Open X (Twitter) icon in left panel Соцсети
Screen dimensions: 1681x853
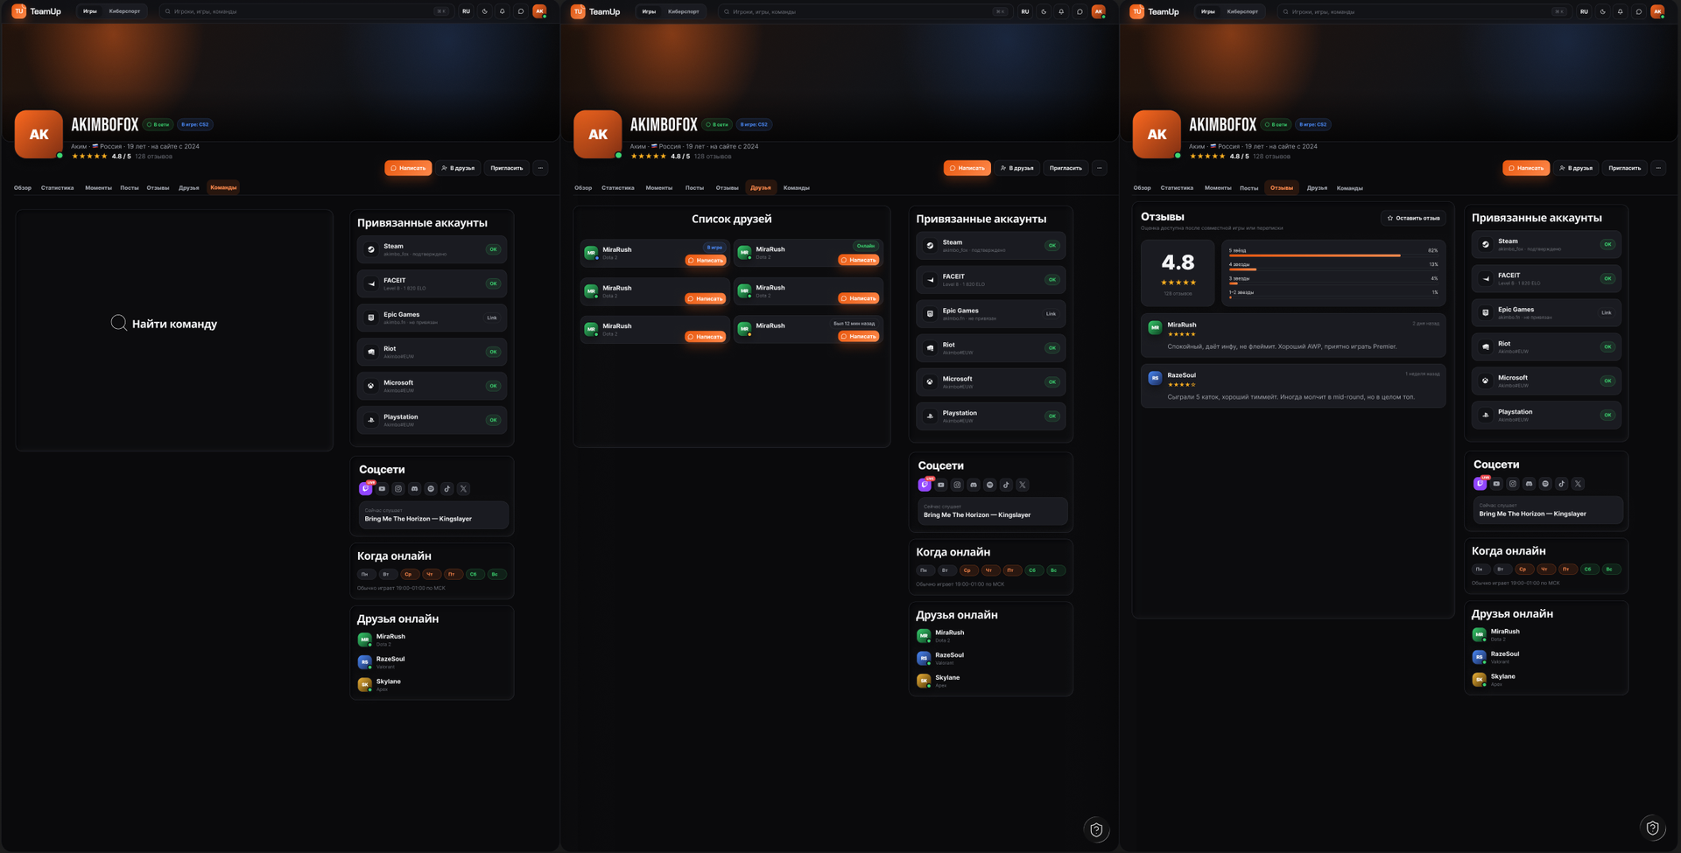coord(463,489)
